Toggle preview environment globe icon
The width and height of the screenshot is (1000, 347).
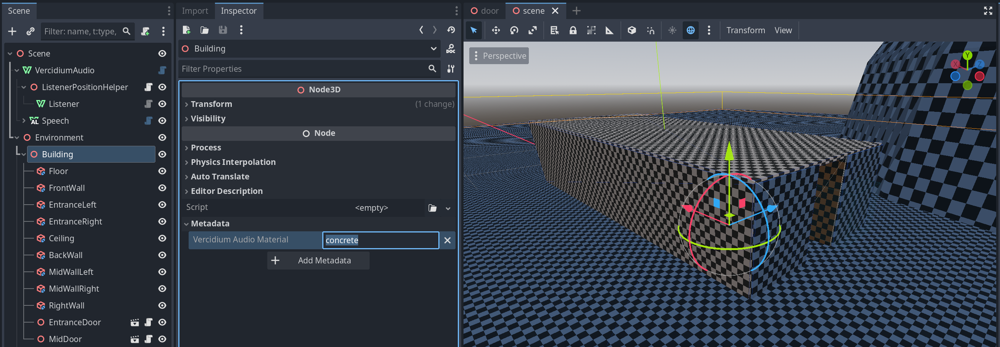(691, 30)
